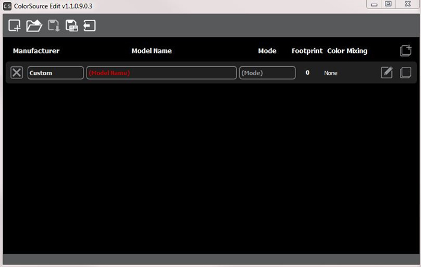The width and height of the screenshot is (421, 267).
Task: Duplicate the Custom fixture row
Action: tap(405, 73)
